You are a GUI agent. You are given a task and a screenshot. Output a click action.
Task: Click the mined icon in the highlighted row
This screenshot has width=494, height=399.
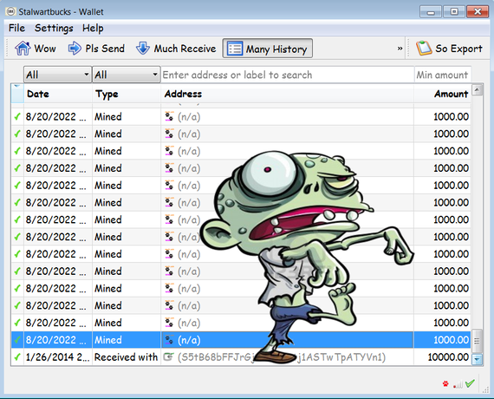tap(169, 340)
